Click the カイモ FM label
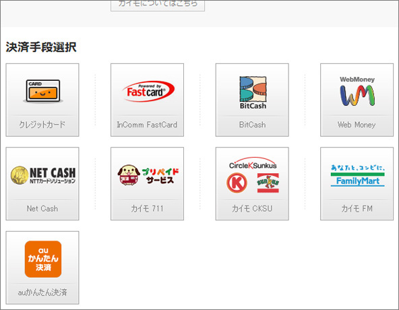399x310 pixels. [x=357, y=208]
